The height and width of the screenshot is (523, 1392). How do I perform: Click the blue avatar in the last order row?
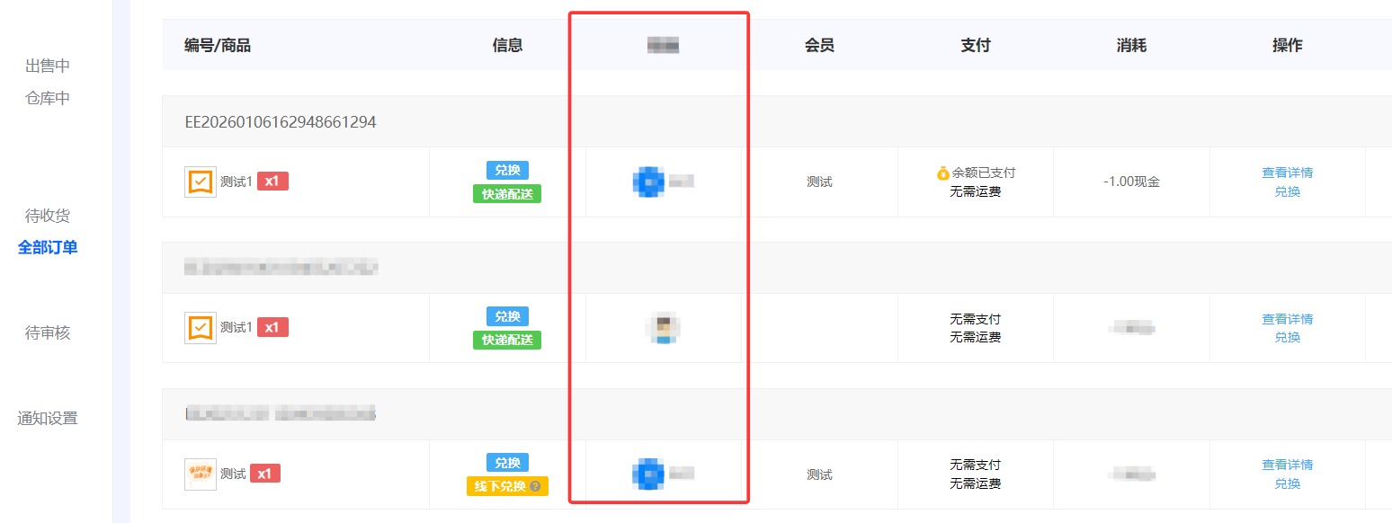click(x=649, y=474)
